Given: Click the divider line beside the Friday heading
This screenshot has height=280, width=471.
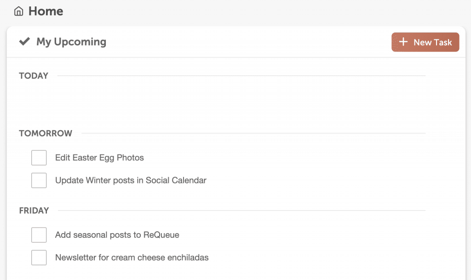Looking at the screenshot, I should click(x=239, y=211).
